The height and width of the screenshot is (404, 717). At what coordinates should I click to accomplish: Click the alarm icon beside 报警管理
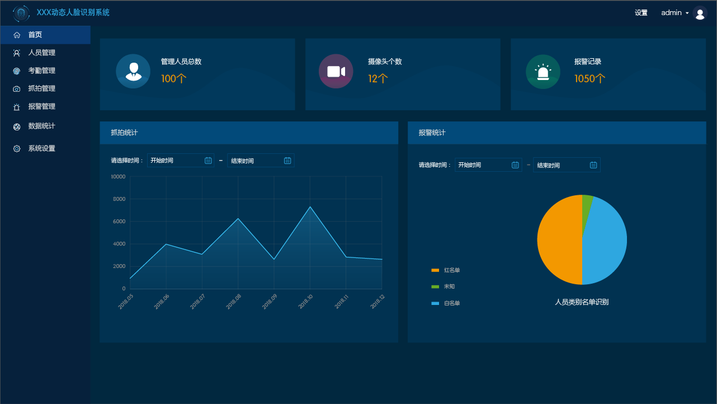[17, 106]
